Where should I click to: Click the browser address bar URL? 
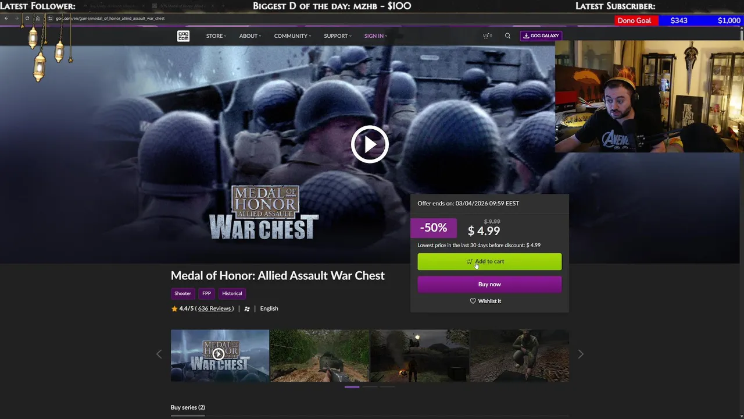[110, 18]
